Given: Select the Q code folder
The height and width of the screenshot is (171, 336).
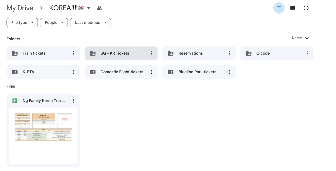Looking at the screenshot, I should (x=277, y=53).
